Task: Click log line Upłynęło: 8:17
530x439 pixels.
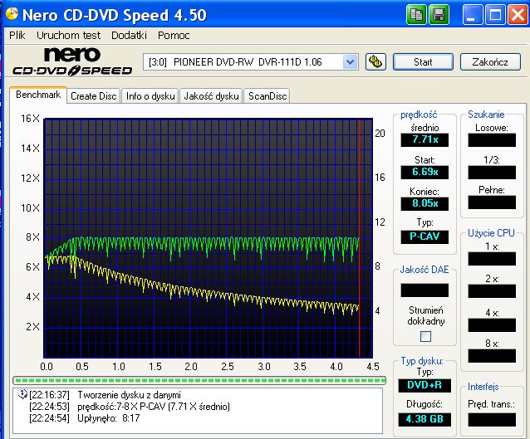Action: [x=109, y=418]
